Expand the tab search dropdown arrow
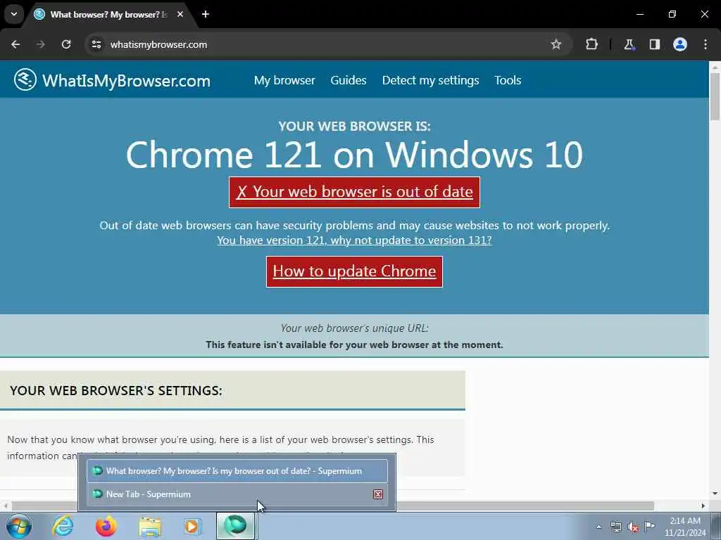The width and height of the screenshot is (721, 540). (x=14, y=14)
